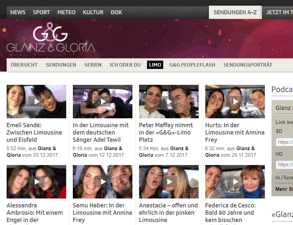Image resolution: width=293 pixels, height=225 pixels.
Task: Switch to the SENDUNGEN A–Z tab
Action: click(x=235, y=13)
